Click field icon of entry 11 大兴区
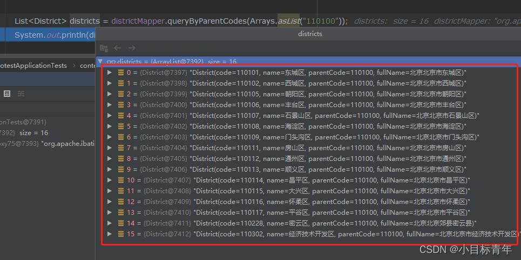521x260 pixels. pos(121,191)
